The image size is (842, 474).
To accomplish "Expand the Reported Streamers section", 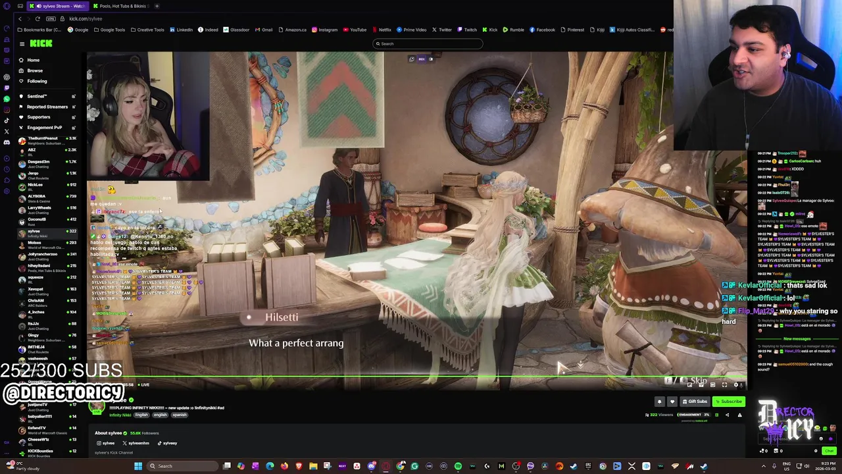I will pos(46,107).
